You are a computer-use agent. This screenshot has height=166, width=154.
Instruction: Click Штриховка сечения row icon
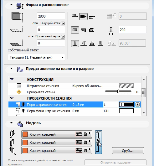pyautogui.click(x=19, y=86)
